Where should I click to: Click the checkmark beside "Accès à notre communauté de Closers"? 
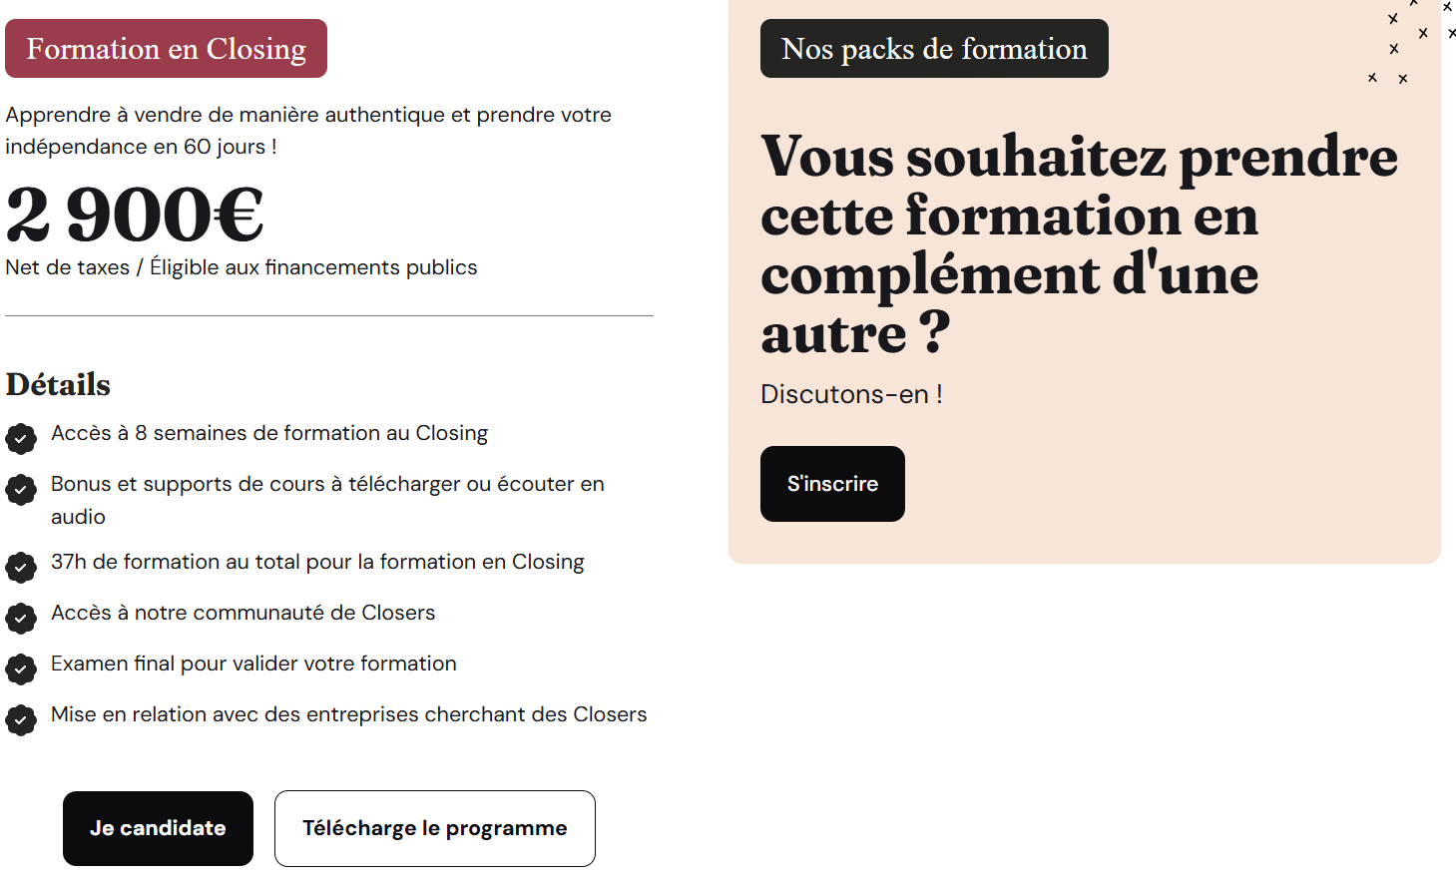(x=21, y=619)
